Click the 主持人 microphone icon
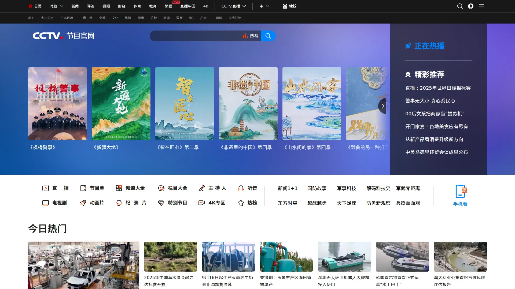The width and height of the screenshot is (515, 289). [202, 188]
